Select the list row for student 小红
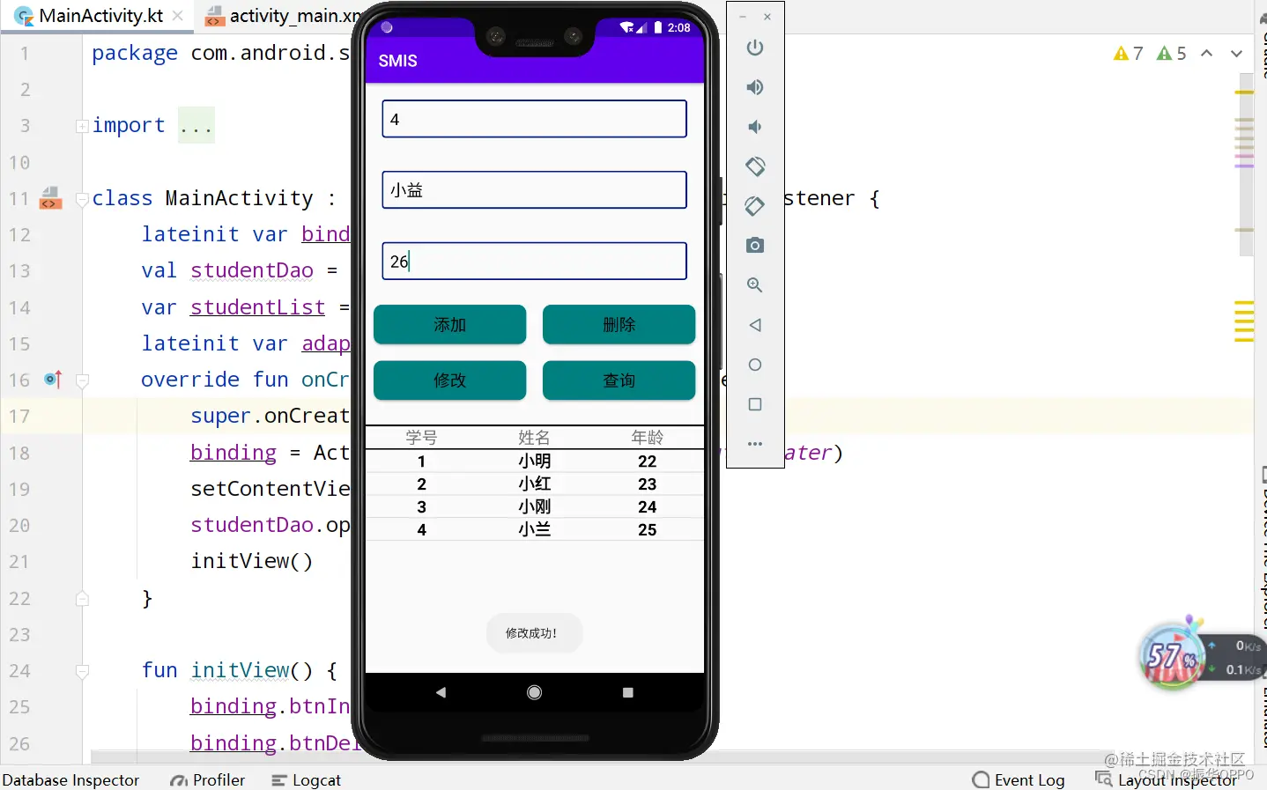 point(534,484)
